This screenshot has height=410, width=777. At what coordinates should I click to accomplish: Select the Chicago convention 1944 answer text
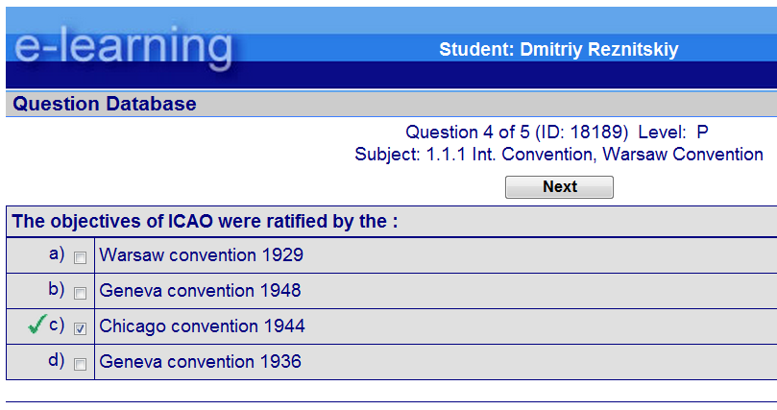click(x=202, y=326)
